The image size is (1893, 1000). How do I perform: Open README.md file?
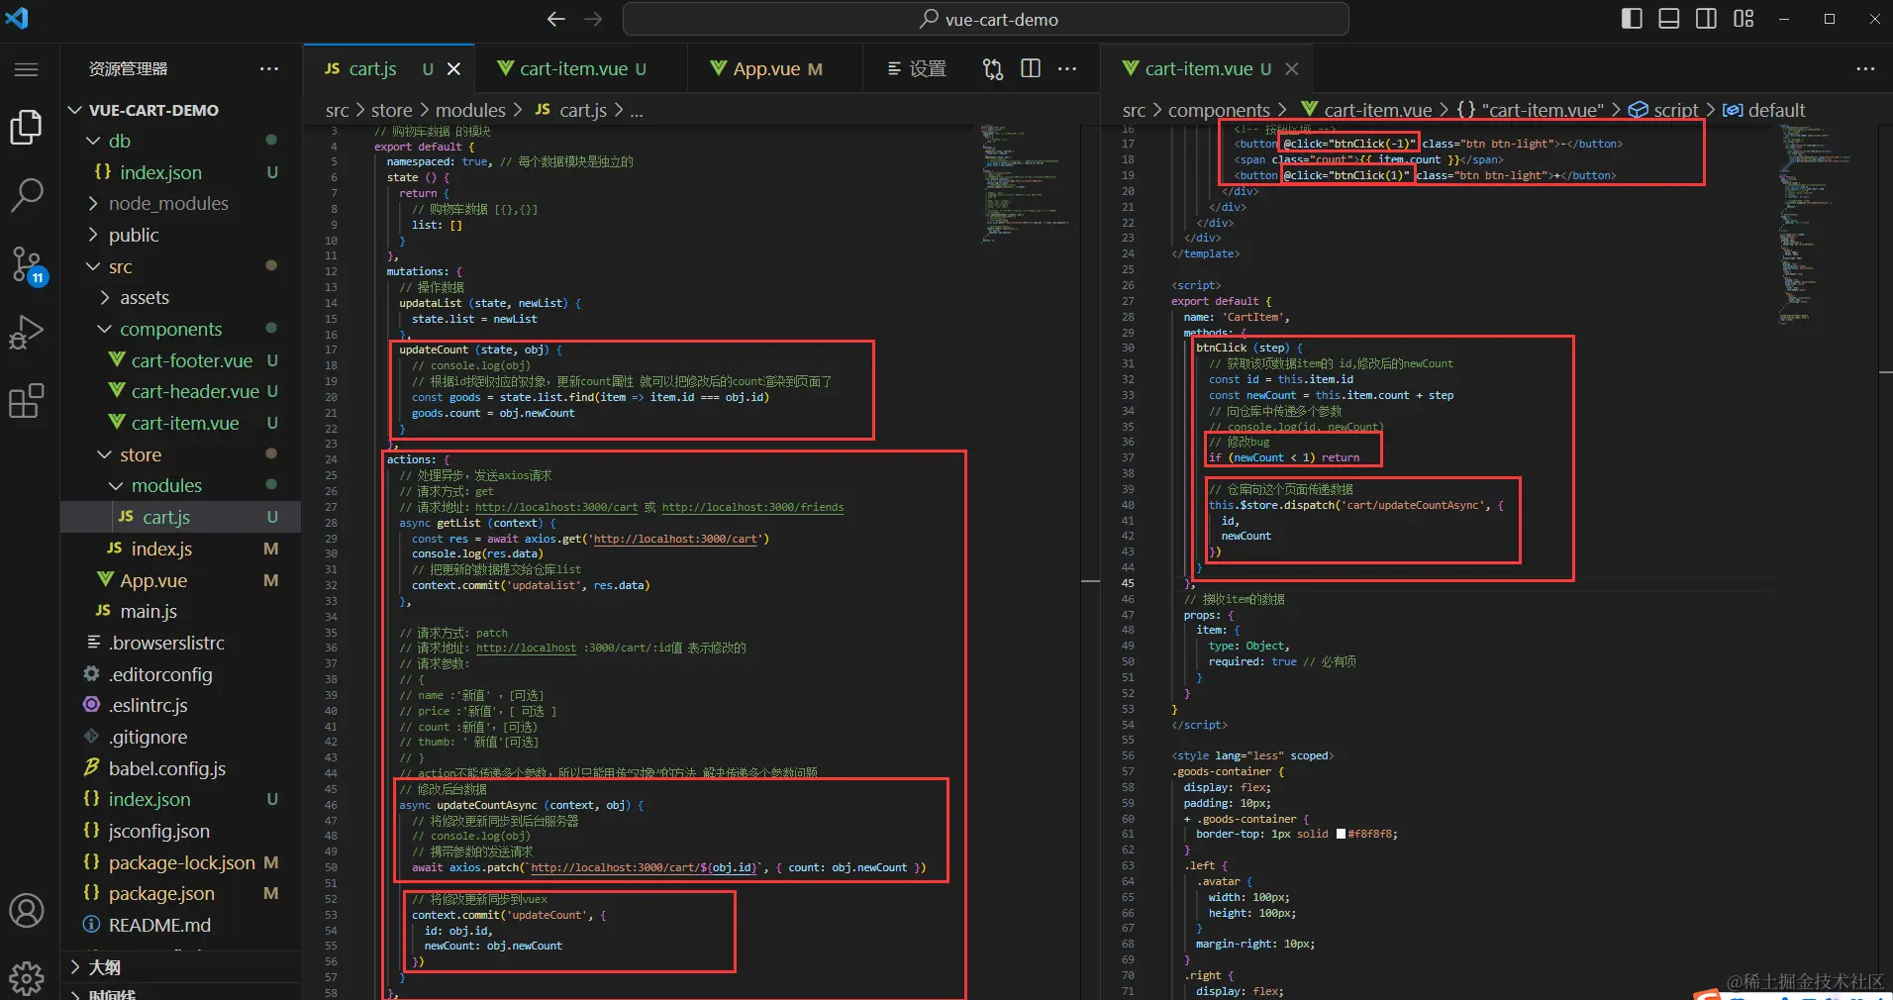tap(181, 925)
